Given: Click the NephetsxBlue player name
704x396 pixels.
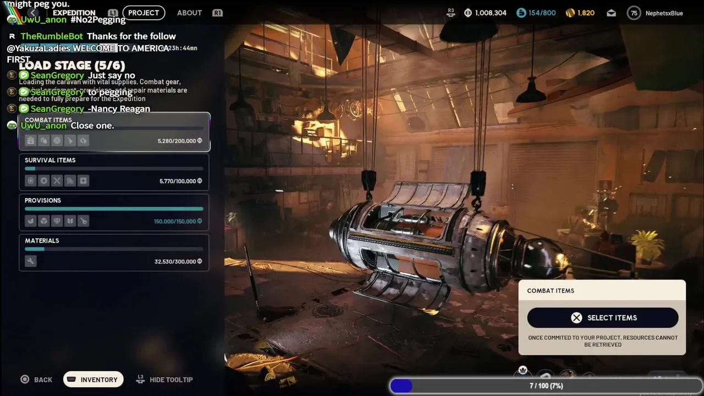Looking at the screenshot, I should point(664,13).
